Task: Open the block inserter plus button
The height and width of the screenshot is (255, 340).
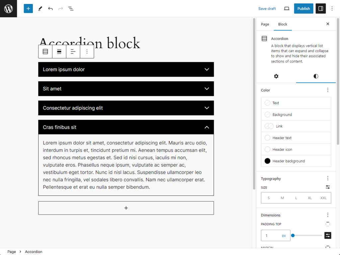Action: tap(28, 9)
